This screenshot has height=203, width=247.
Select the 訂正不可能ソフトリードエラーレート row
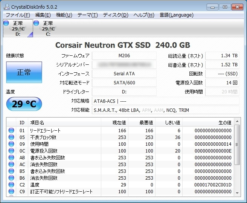point(120,191)
